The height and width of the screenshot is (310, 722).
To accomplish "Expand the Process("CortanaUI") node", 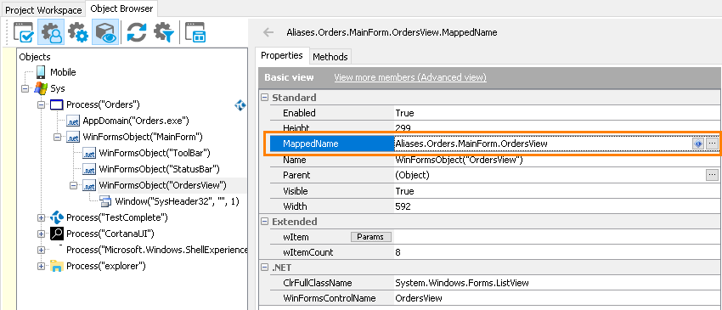I will tap(41, 234).
